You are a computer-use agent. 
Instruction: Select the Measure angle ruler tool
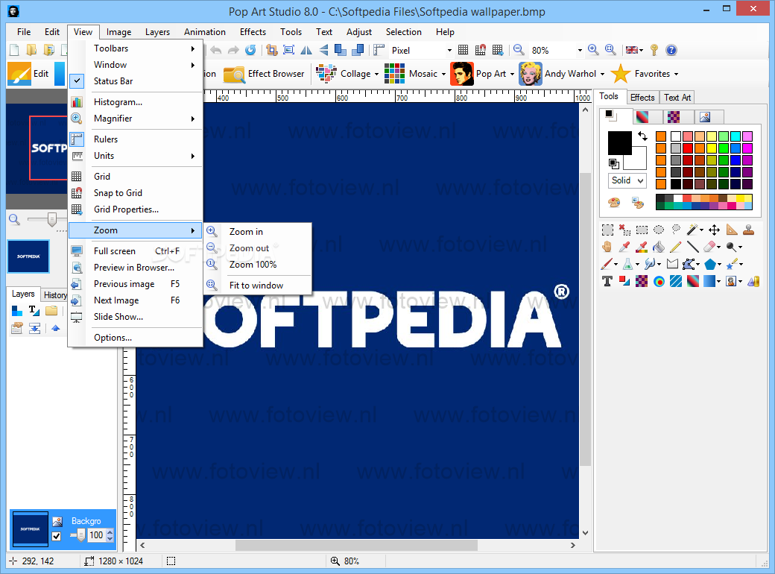coord(732,230)
